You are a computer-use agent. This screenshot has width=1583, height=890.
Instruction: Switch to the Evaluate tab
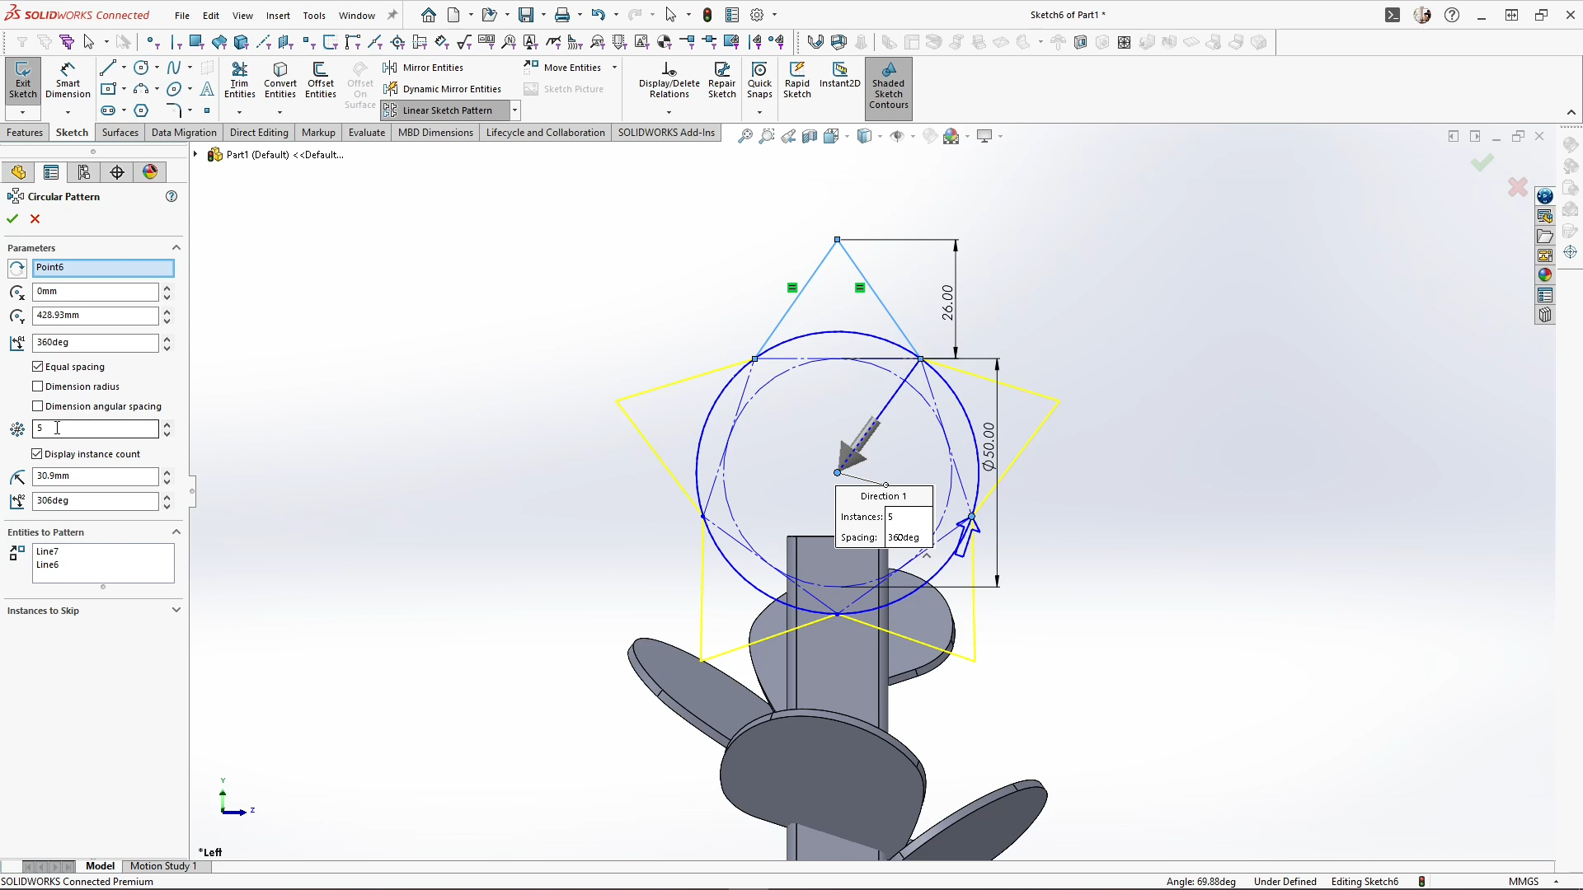pos(366,133)
